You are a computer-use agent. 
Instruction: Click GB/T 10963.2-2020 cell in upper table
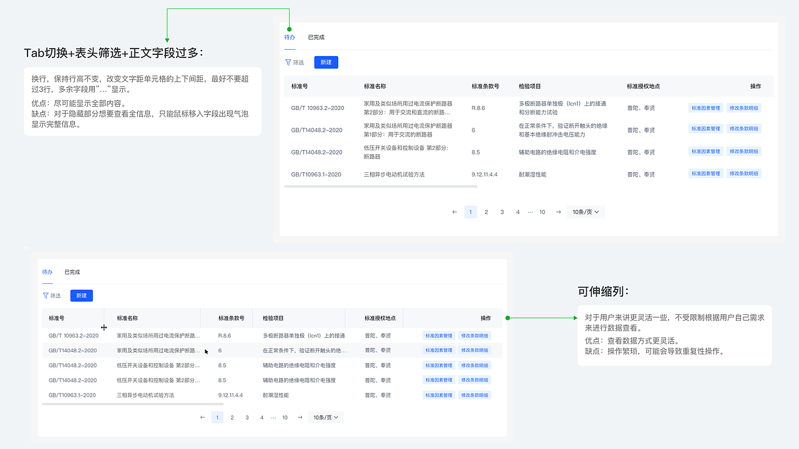coord(318,108)
